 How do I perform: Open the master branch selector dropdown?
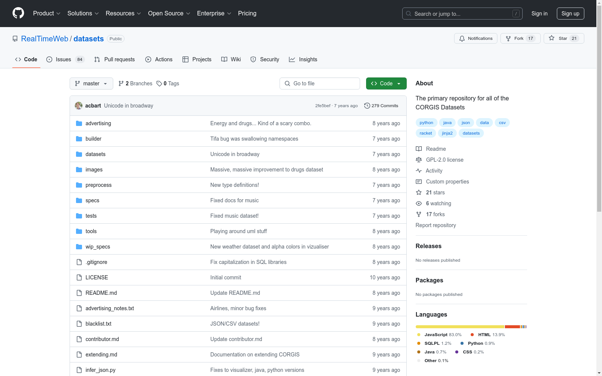[x=91, y=83]
